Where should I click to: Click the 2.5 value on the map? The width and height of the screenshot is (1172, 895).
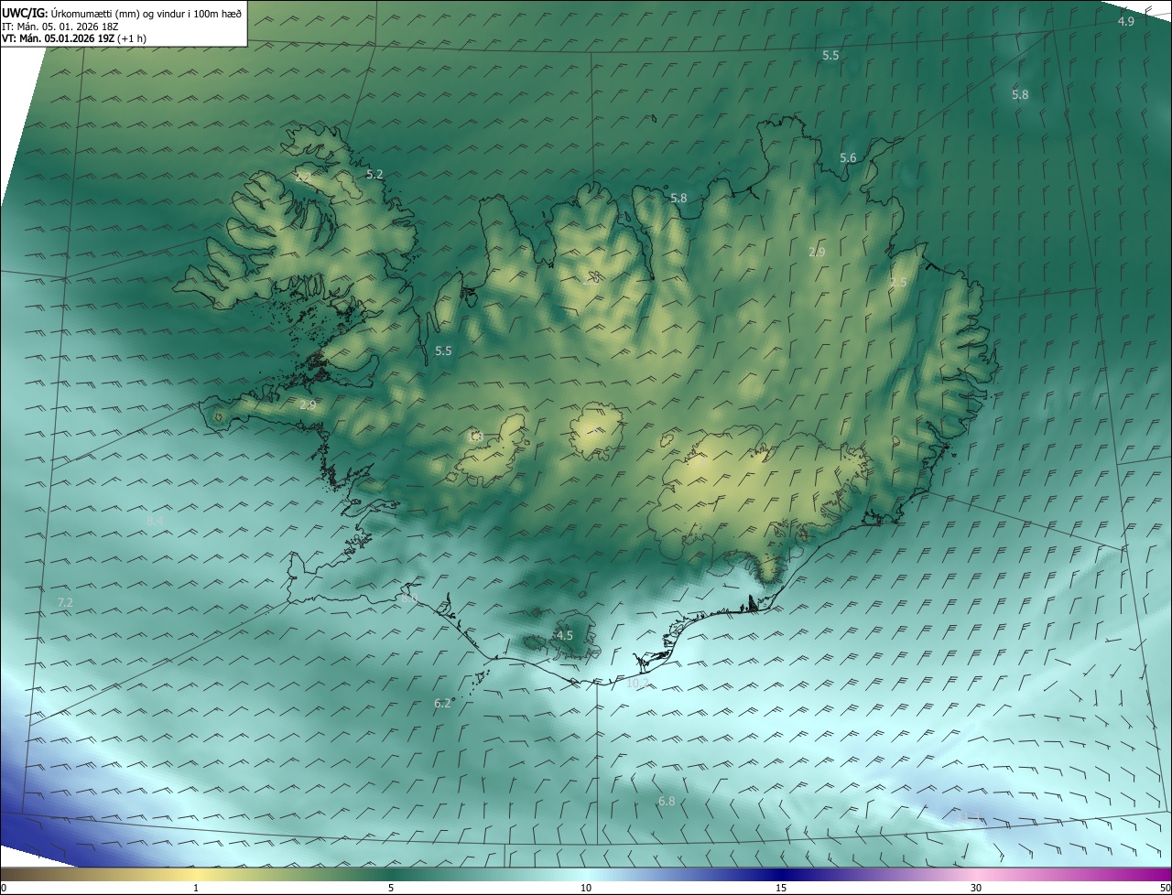[898, 283]
